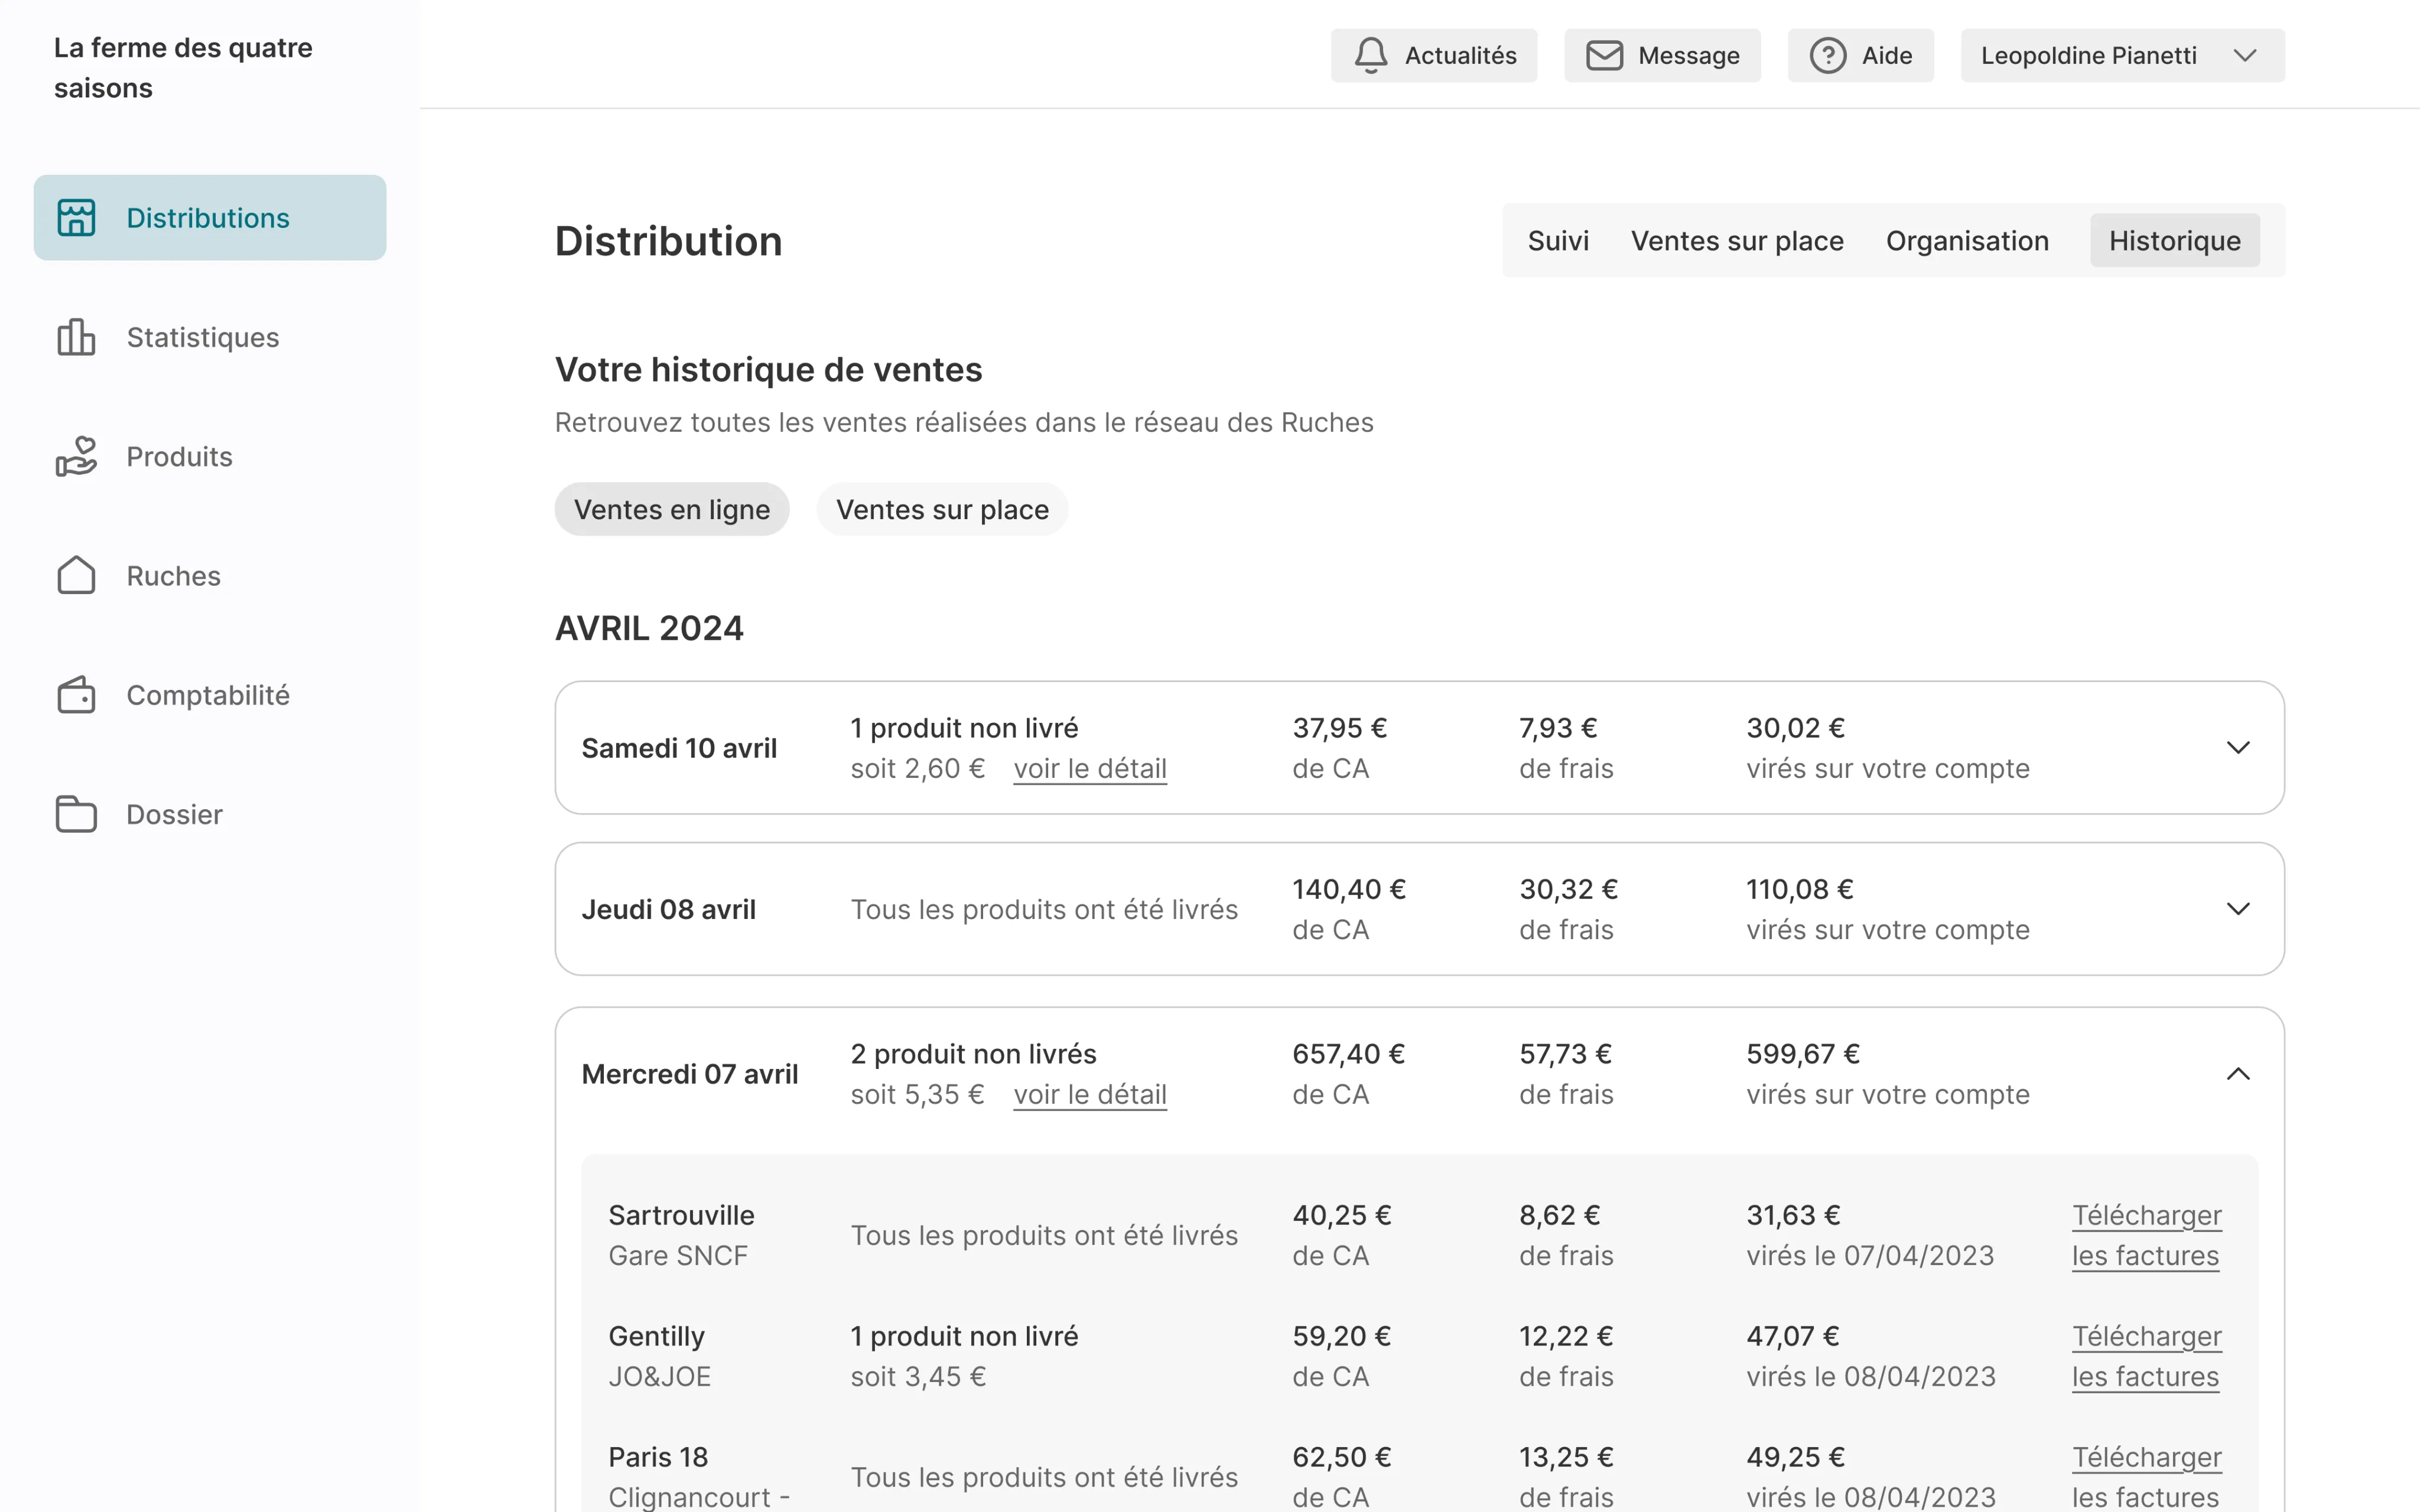Screen dimensions: 2420x1512
Task: Open Statistiques in the sidebar
Action: point(210,338)
